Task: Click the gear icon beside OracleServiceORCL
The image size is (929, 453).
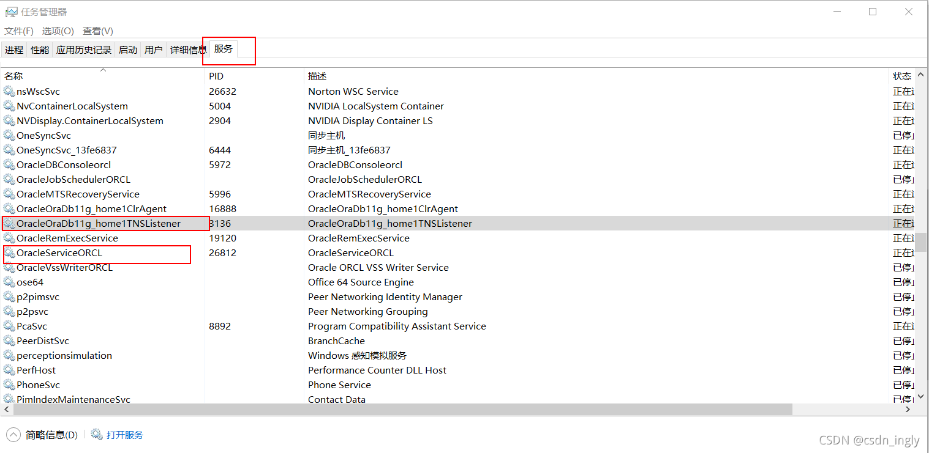Action: pos(10,252)
